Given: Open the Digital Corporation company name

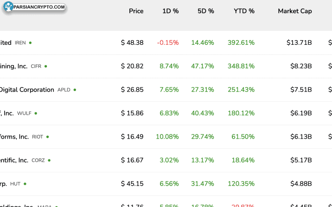Looking at the screenshot, I should point(27,90).
